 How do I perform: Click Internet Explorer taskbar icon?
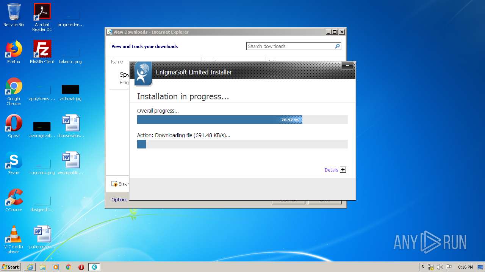tap(30, 267)
